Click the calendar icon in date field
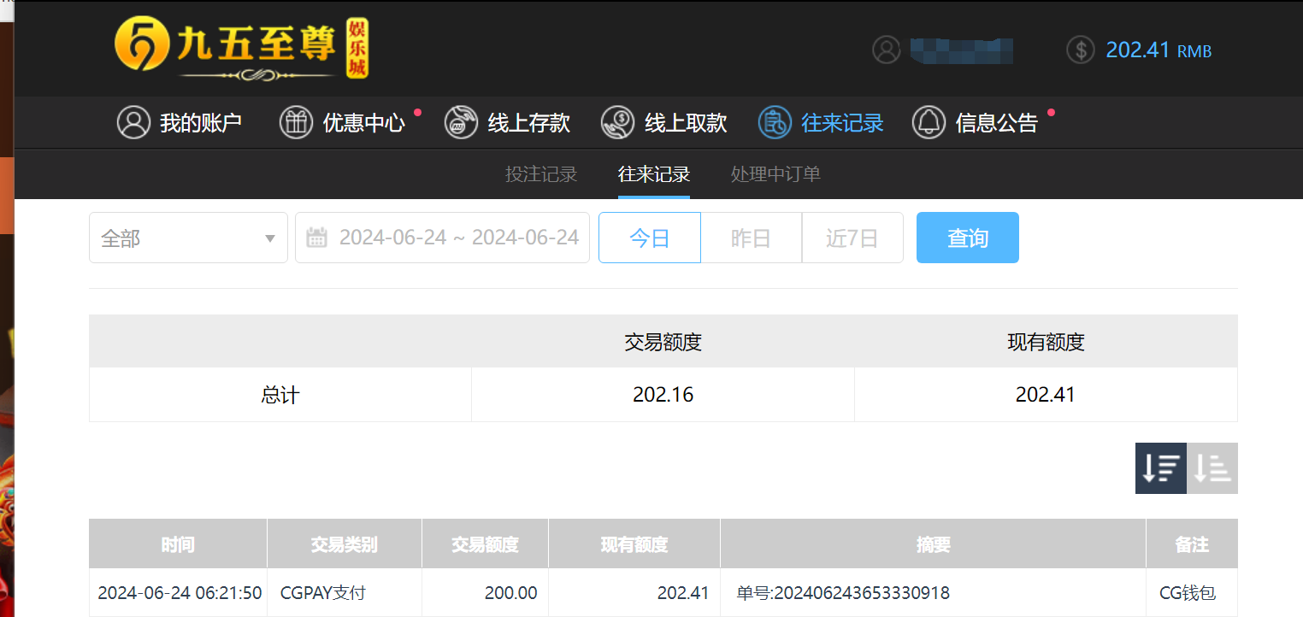 (317, 237)
